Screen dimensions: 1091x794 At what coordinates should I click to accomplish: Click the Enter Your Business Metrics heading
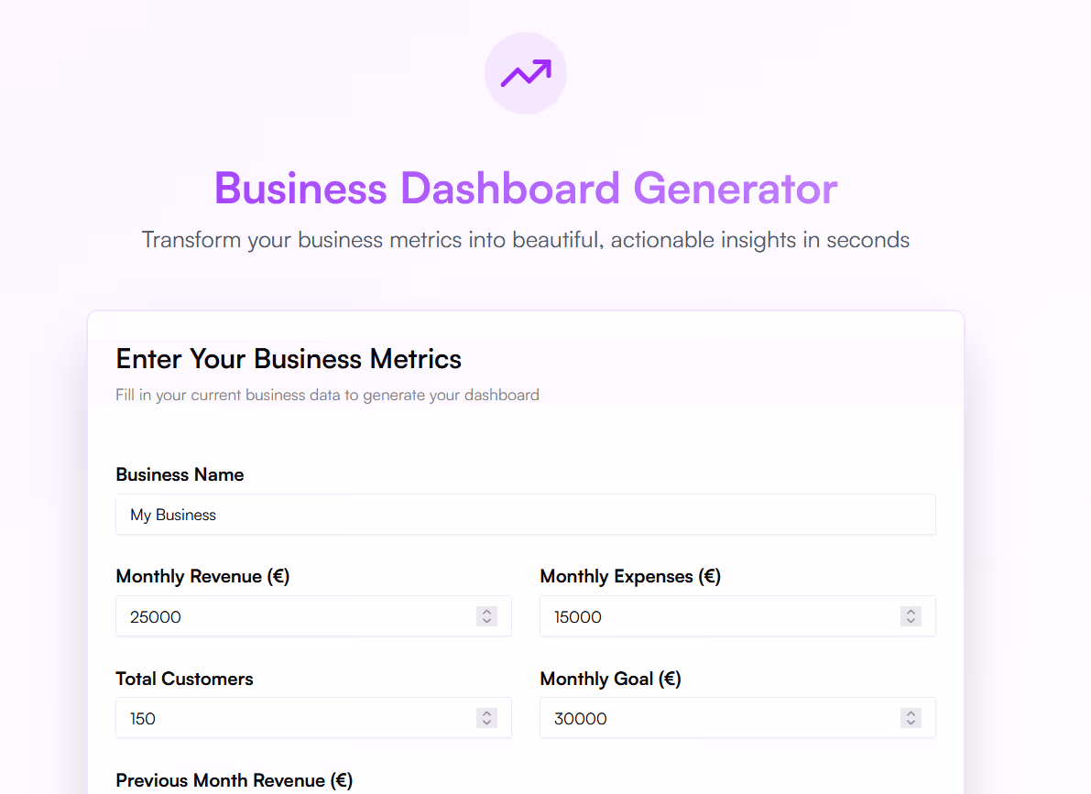click(x=289, y=358)
